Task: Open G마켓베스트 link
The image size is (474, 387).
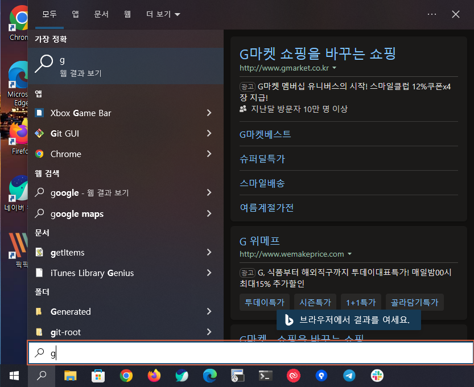Action: click(265, 134)
